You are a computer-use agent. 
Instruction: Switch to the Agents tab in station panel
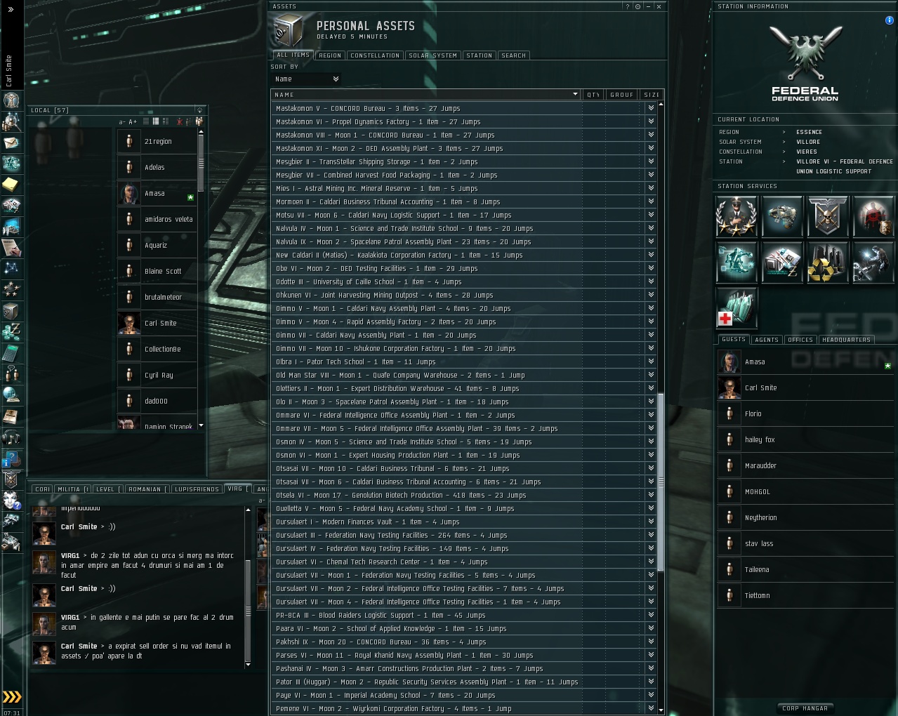pos(767,340)
